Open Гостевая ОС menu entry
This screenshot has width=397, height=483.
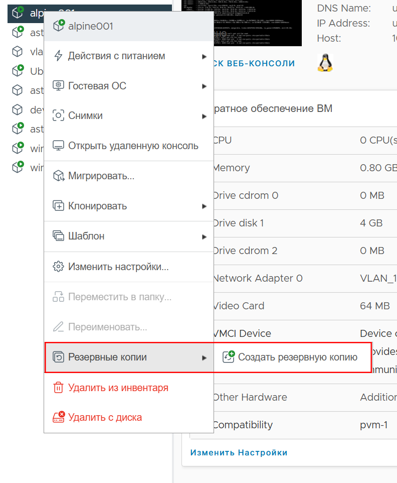[129, 86]
